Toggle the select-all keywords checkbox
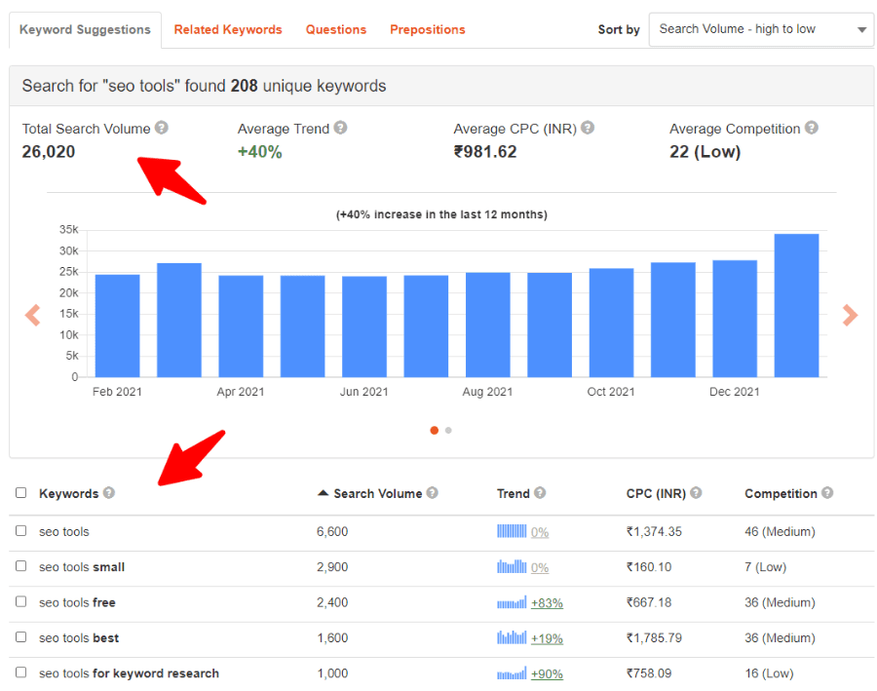 pyautogui.click(x=20, y=493)
